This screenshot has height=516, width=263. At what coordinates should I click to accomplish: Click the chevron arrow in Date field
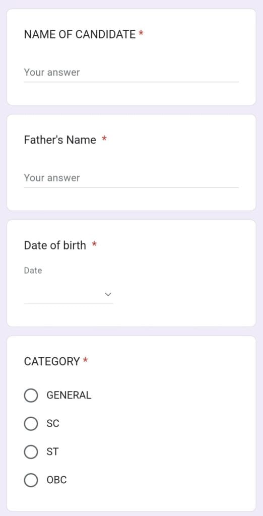[x=108, y=294]
